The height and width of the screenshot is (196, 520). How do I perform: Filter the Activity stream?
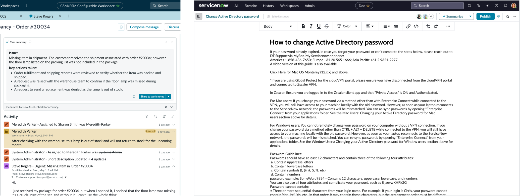[147, 117]
